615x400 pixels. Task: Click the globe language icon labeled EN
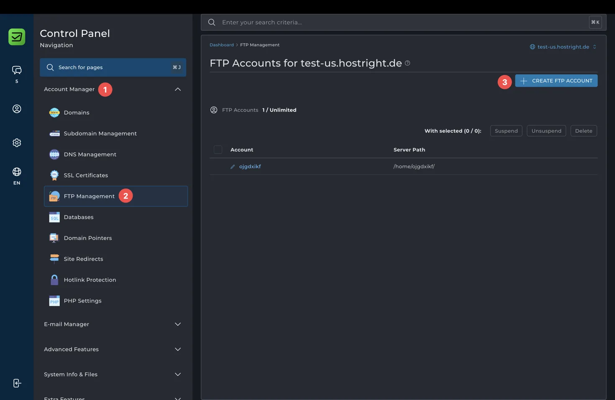pos(17,172)
